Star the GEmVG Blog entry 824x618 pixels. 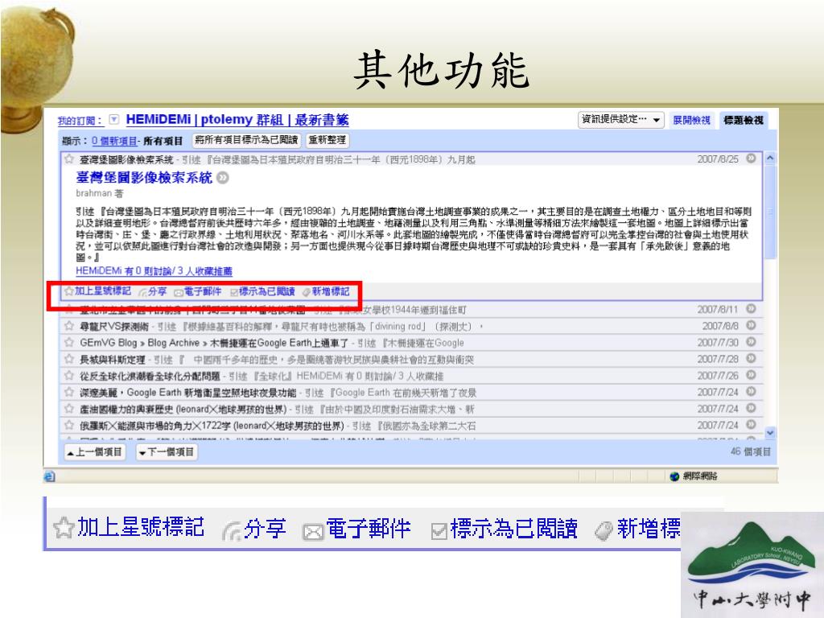point(69,343)
